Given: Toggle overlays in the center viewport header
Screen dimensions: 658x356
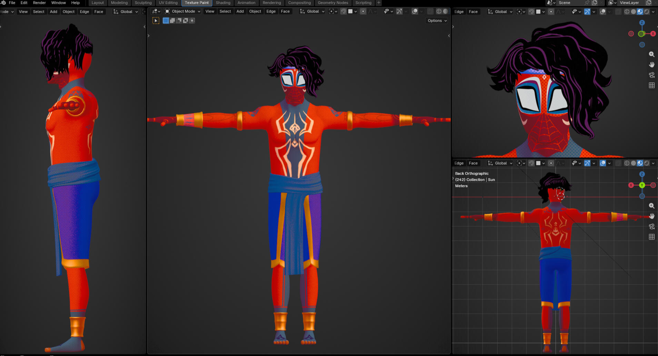Looking at the screenshot, I should pos(415,11).
